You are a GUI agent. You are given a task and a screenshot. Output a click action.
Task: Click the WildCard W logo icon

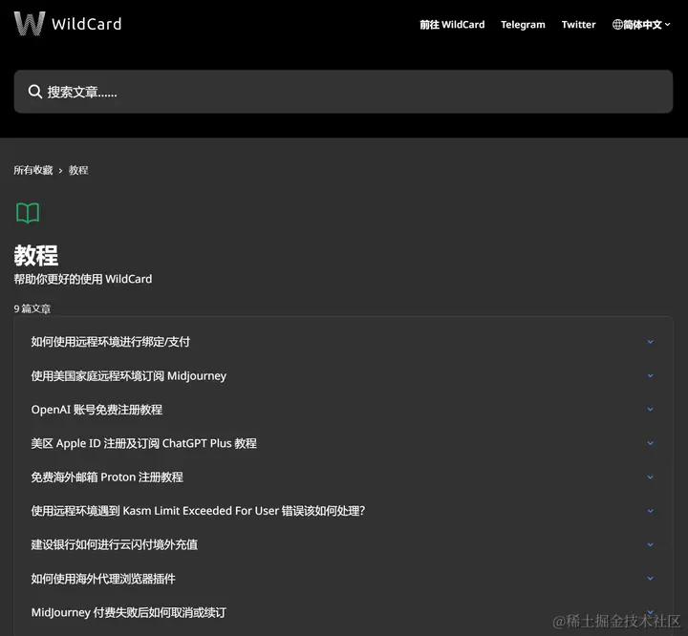coord(30,23)
